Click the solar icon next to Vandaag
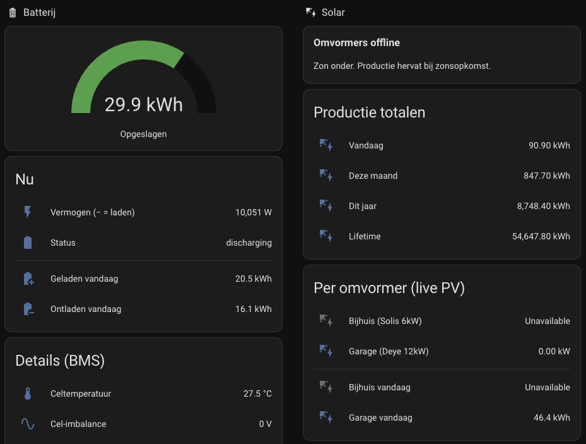The height and width of the screenshot is (444, 586). [326, 145]
